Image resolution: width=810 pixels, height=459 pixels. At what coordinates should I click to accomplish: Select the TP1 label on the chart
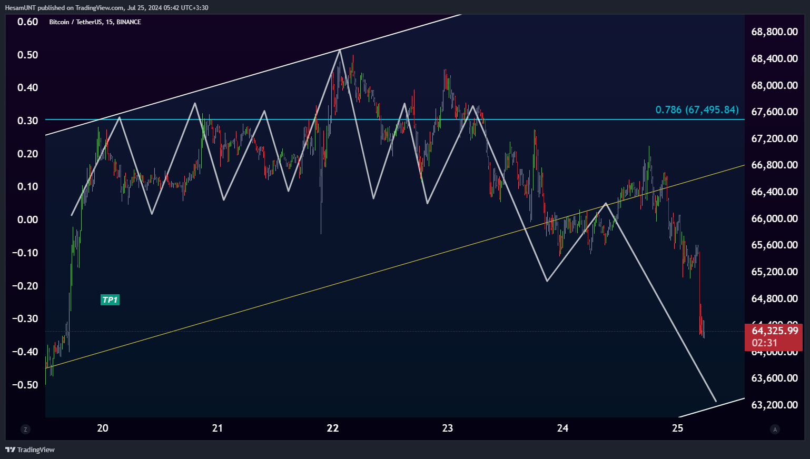point(110,300)
